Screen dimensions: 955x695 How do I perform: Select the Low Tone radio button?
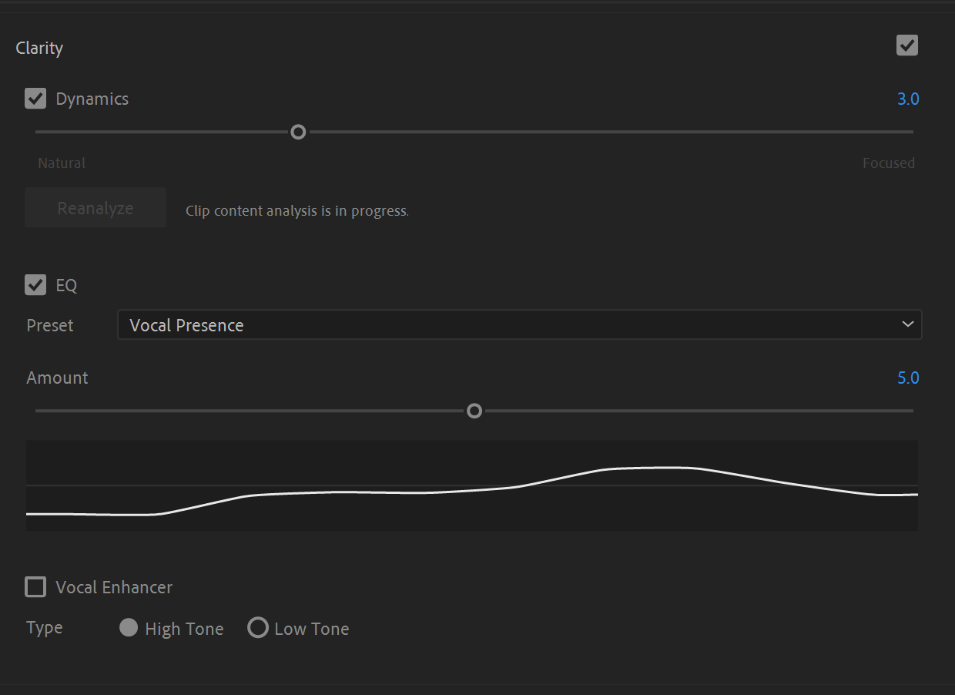pos(258,628)
